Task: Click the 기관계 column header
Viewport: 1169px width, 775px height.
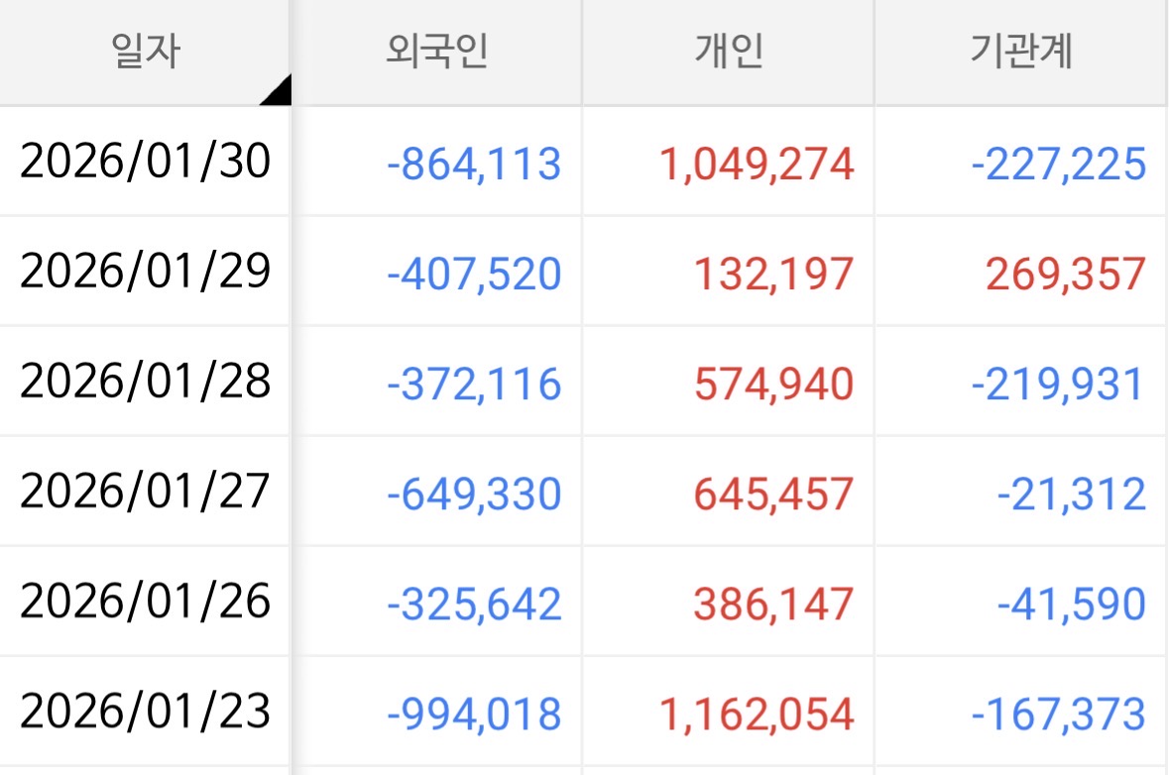Action: [1021, 52]
